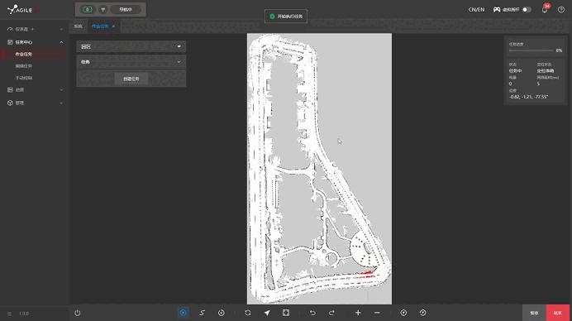Click the fit-to-screen square icon
Screen dimensions: 572x321
click(x=286, y=313)
